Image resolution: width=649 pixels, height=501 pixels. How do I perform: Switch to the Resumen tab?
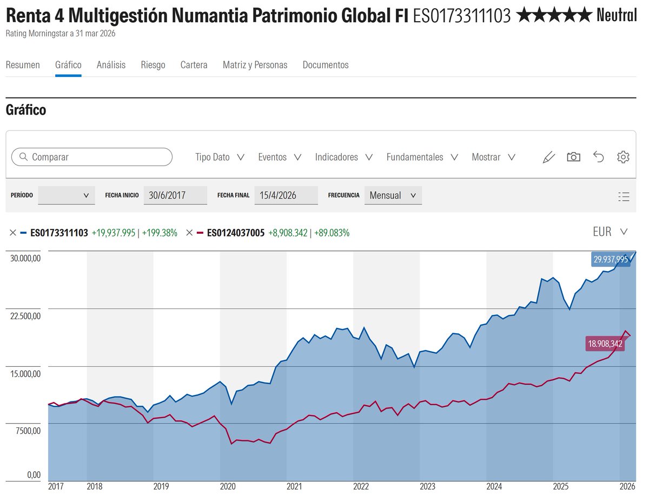point(23,65)
